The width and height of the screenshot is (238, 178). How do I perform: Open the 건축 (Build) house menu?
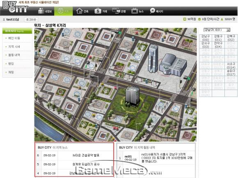(82, 11)
